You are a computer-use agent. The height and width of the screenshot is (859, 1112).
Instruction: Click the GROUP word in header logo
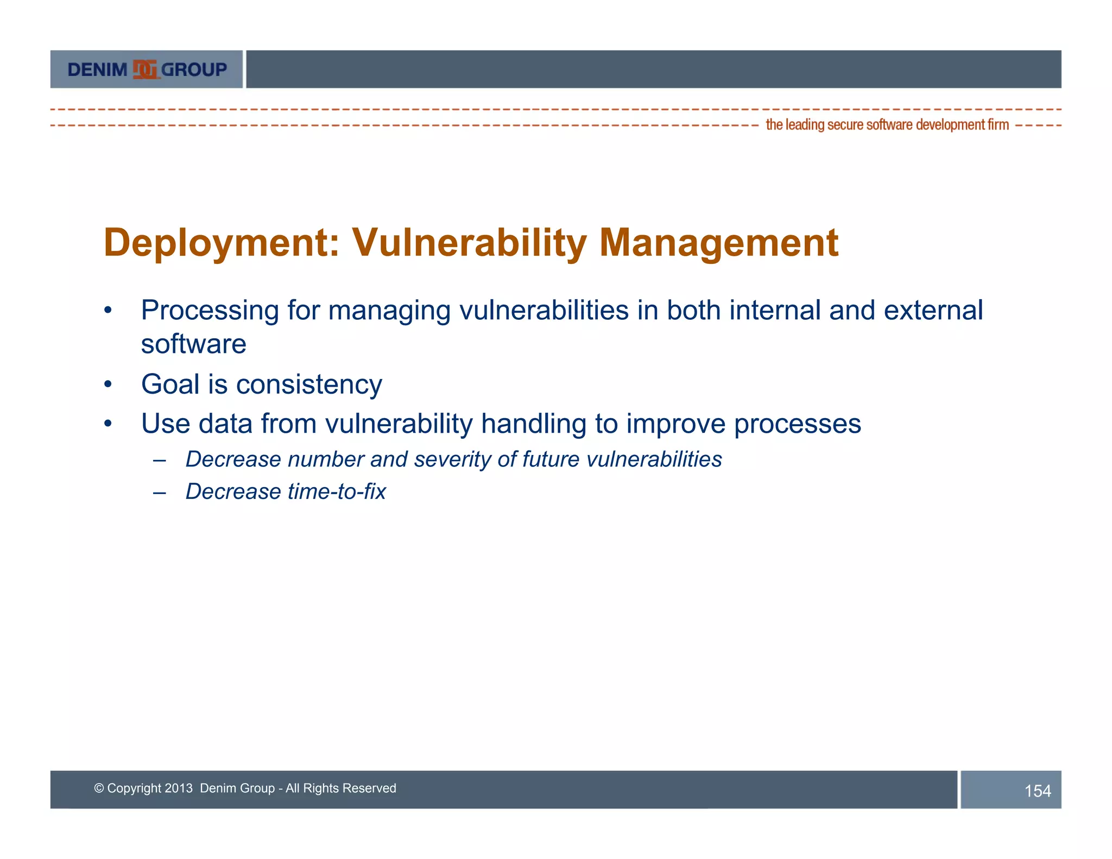click(x=194, y=70)
